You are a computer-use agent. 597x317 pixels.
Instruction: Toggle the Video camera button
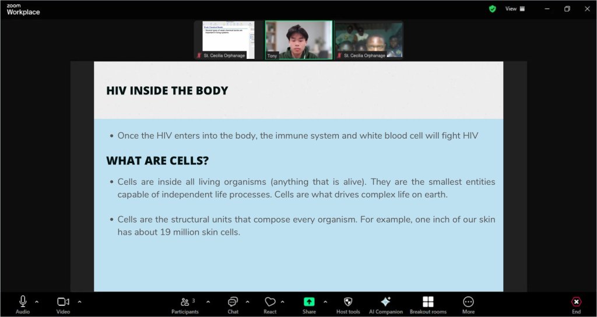click(x=63, y=305)
